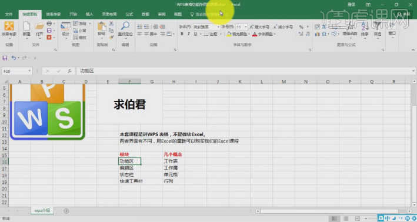Click the 冻结 freeze panes icon
Image resolution: width=417 pixels, height=222 pixels.
(75, 23)
